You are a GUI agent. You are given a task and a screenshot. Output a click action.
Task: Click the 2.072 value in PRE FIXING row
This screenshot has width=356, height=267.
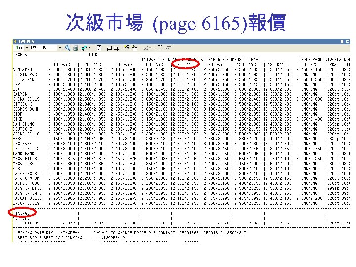69,223
